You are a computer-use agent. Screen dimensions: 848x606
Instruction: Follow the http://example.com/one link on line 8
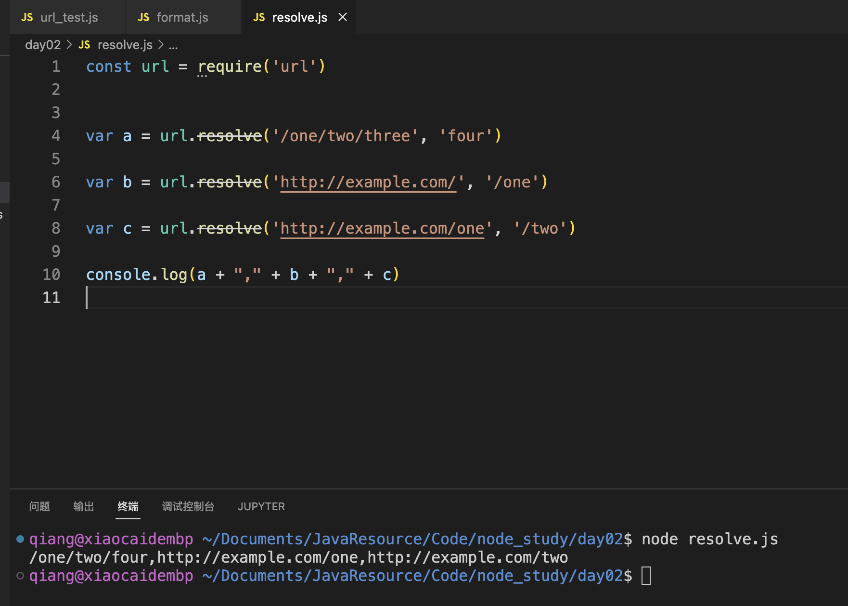tap(382, 228)
